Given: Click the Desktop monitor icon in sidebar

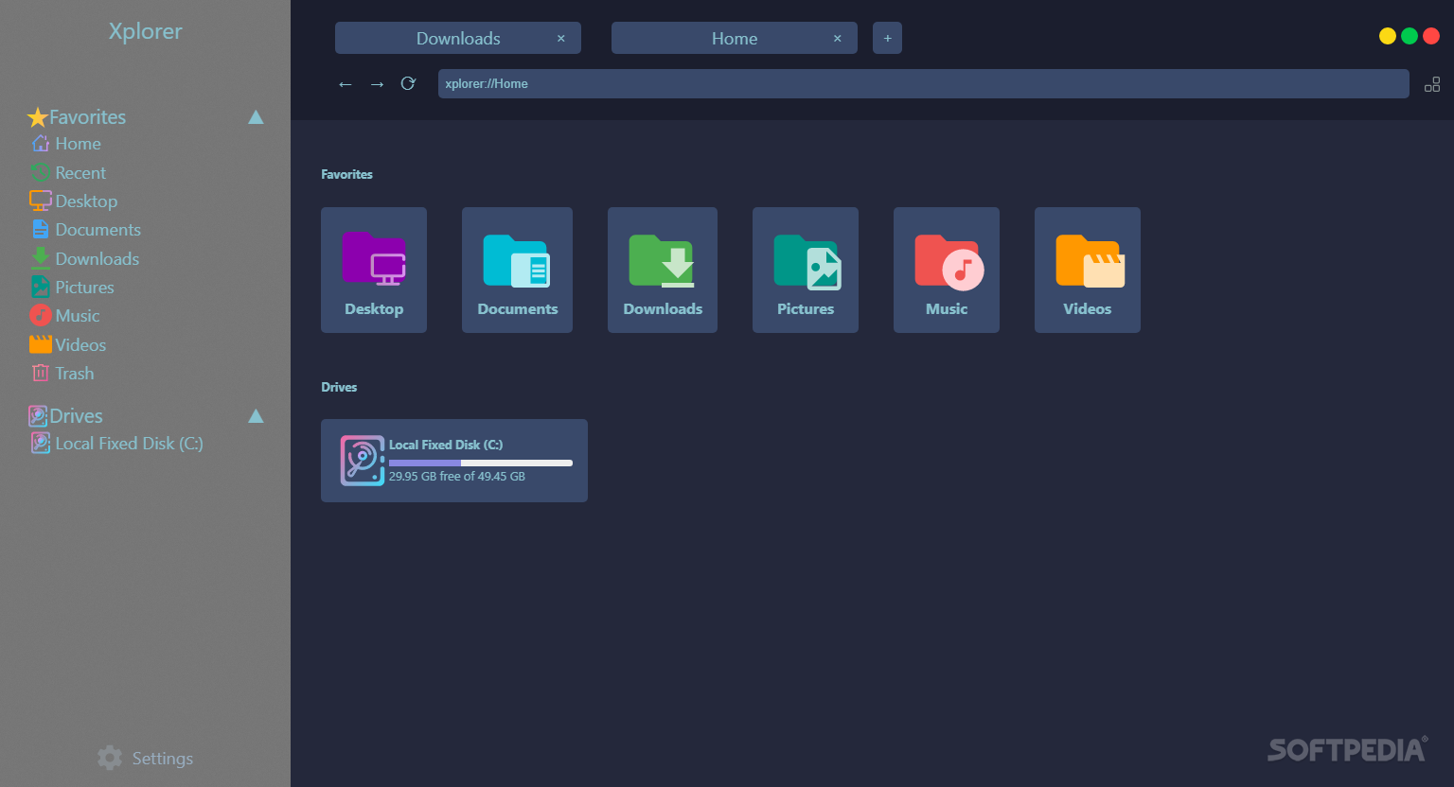Looking at the screenshot, I should pyautogui.click(x=41, y=201).
